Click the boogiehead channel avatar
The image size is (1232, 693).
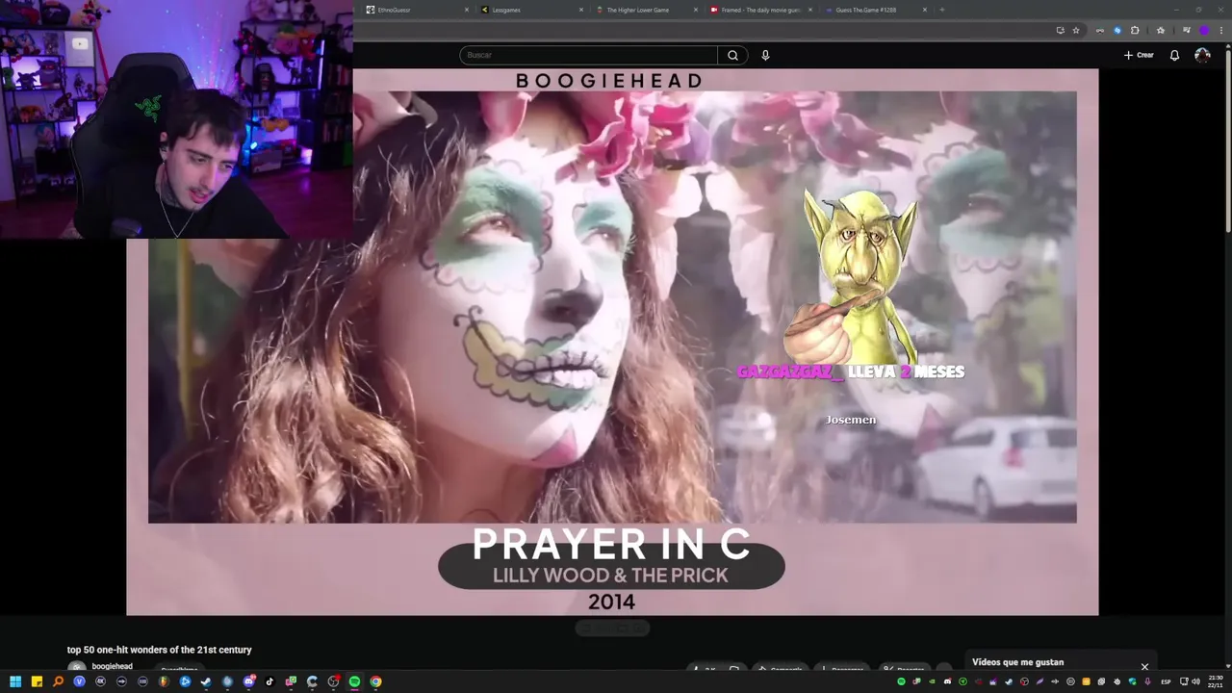pos(76,667)
